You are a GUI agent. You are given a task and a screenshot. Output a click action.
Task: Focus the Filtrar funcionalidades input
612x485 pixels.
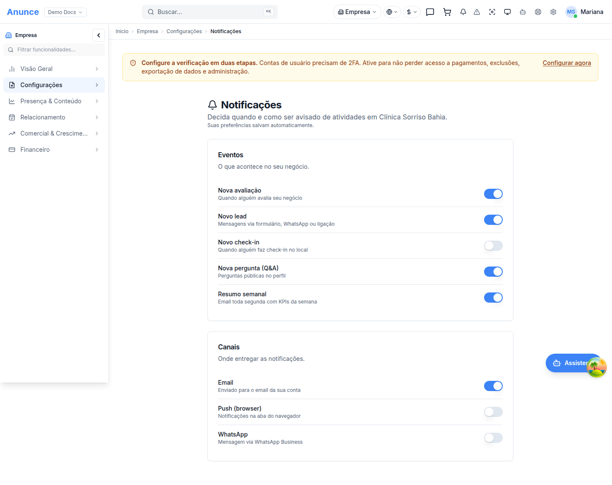pos(54,50)
